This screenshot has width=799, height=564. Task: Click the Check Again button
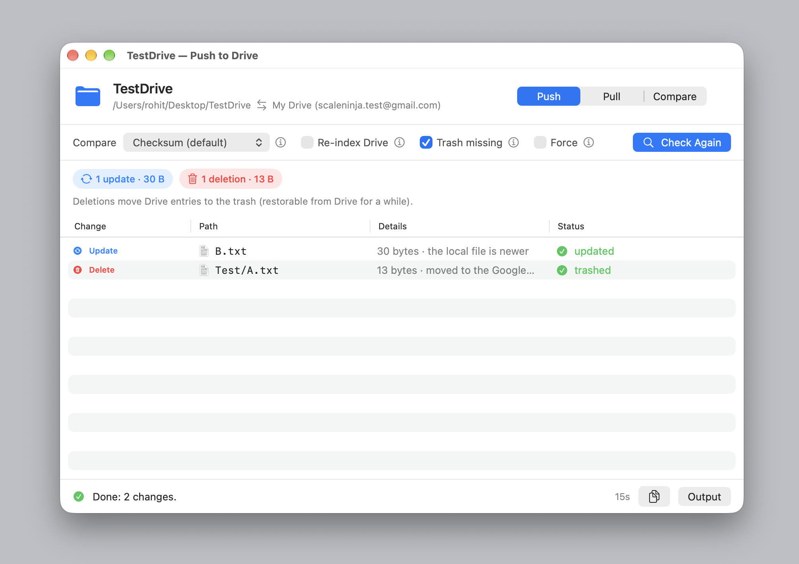(682, 142)
